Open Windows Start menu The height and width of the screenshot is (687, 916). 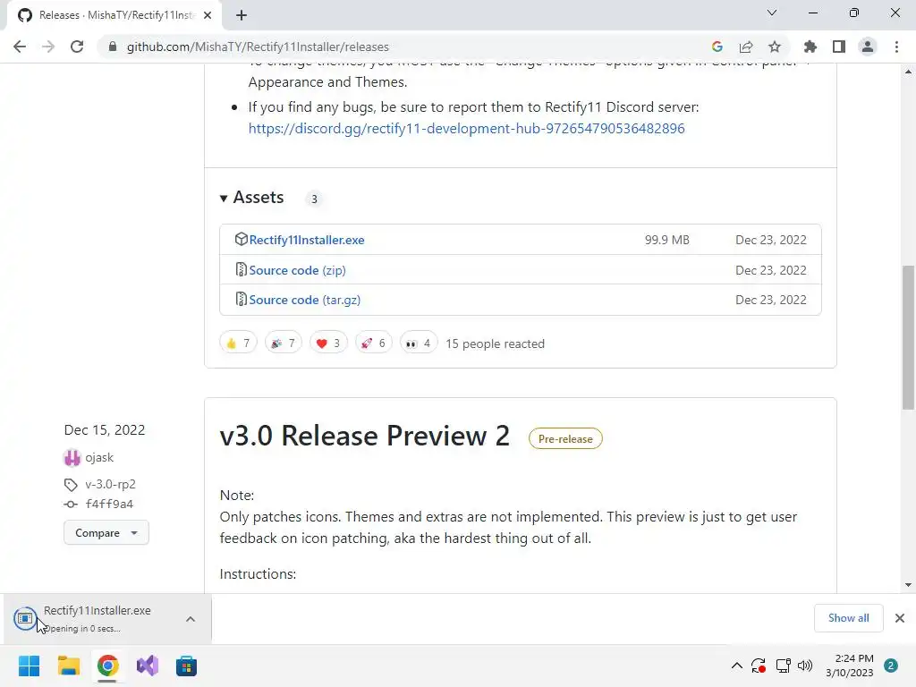(x=30, y=666)
